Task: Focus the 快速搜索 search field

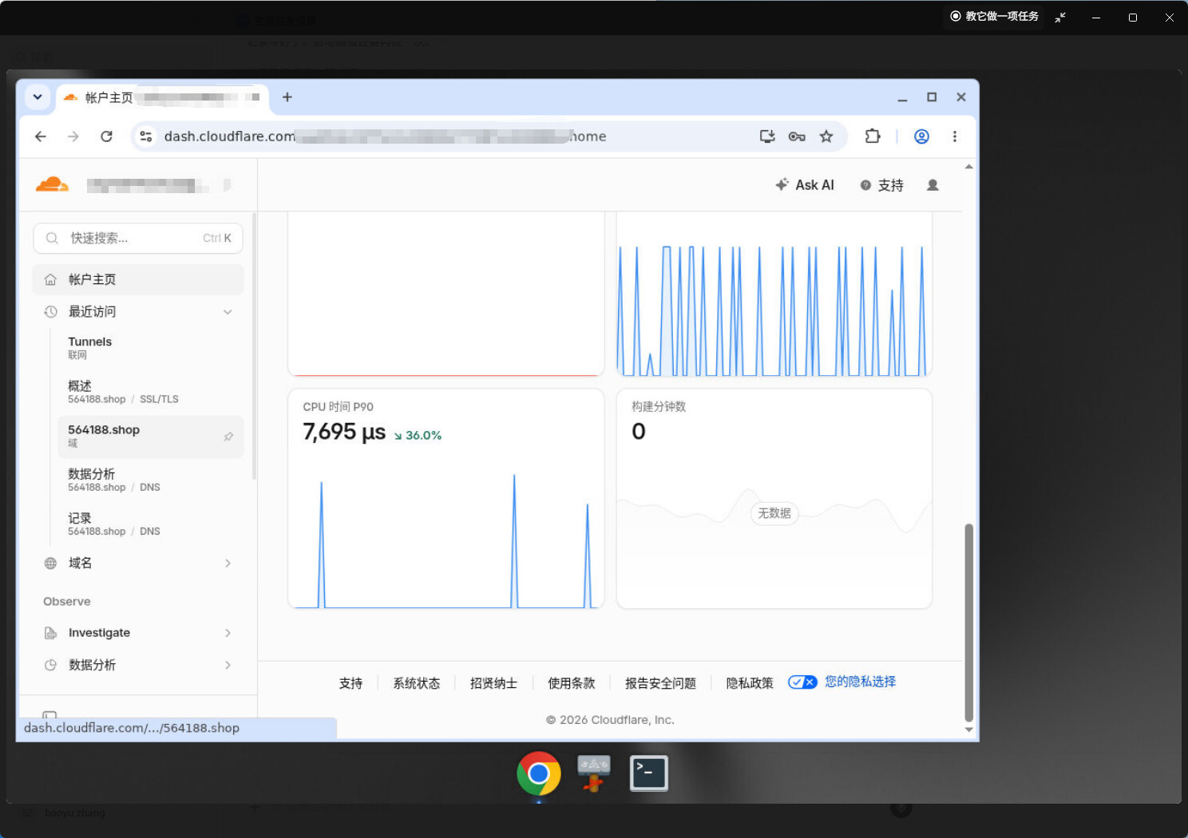Action: pyautogui.click(x=138, y=238)
